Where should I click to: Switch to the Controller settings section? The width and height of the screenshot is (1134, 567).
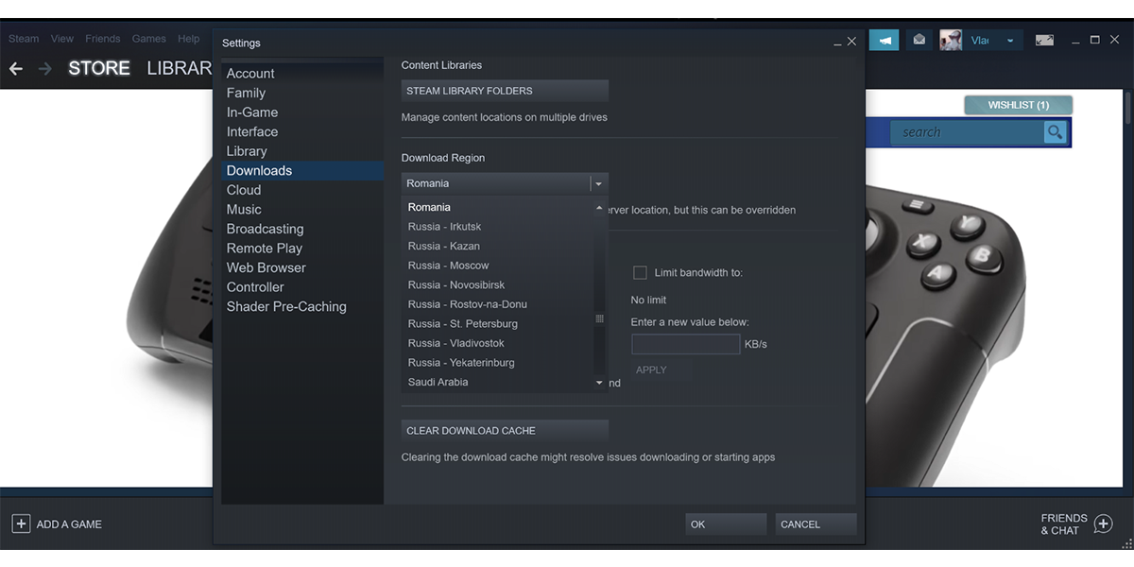[254, 286]
